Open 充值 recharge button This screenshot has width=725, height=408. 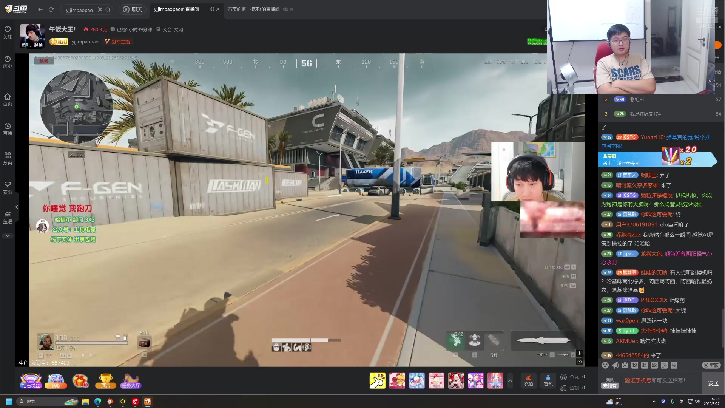(529, 381)
